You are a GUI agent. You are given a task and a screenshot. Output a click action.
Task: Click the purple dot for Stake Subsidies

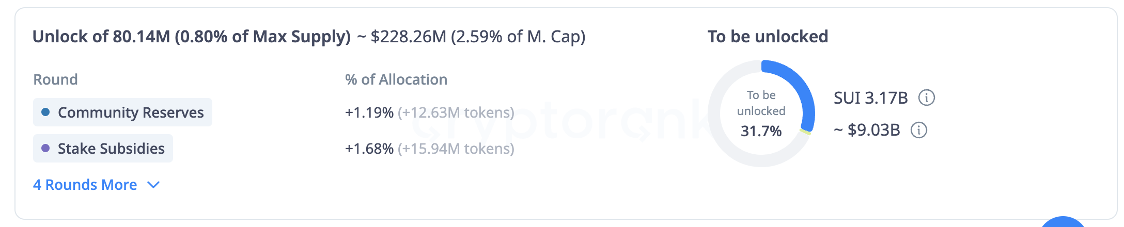point(45,148)
